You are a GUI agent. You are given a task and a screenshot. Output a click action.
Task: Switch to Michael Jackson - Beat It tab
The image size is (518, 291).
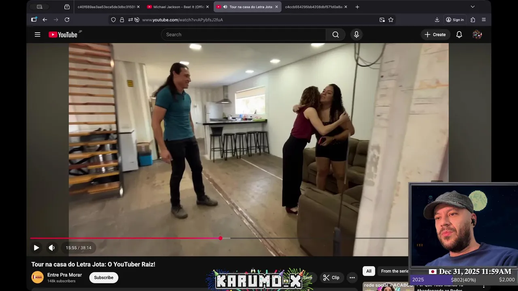click(x=178, y=7)
